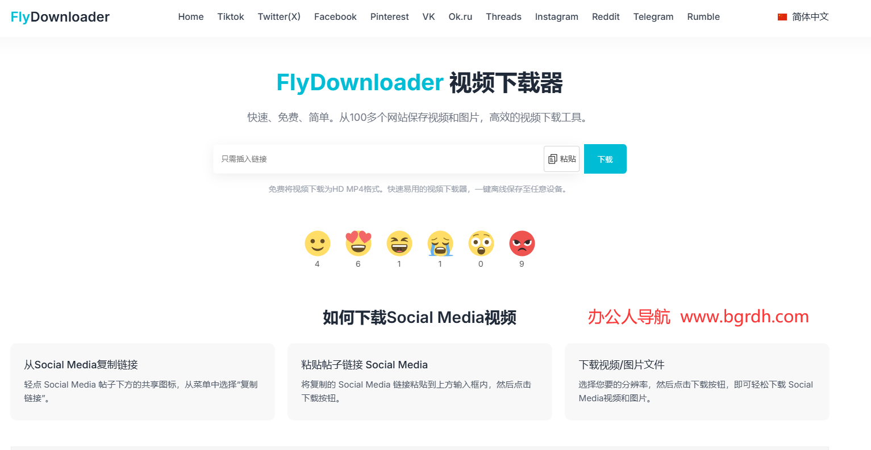871x450 pixels.
Task: Click the surprised emoji with zero votes
Action: pyautogui.click(x=481, y=243)
